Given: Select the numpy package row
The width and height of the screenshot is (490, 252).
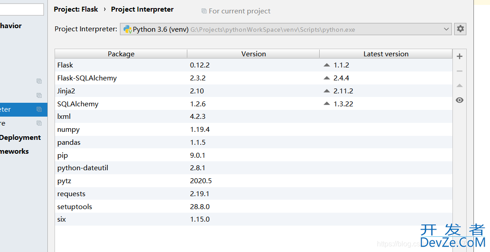Looking at the screenshot, I should tap(253, 129).
